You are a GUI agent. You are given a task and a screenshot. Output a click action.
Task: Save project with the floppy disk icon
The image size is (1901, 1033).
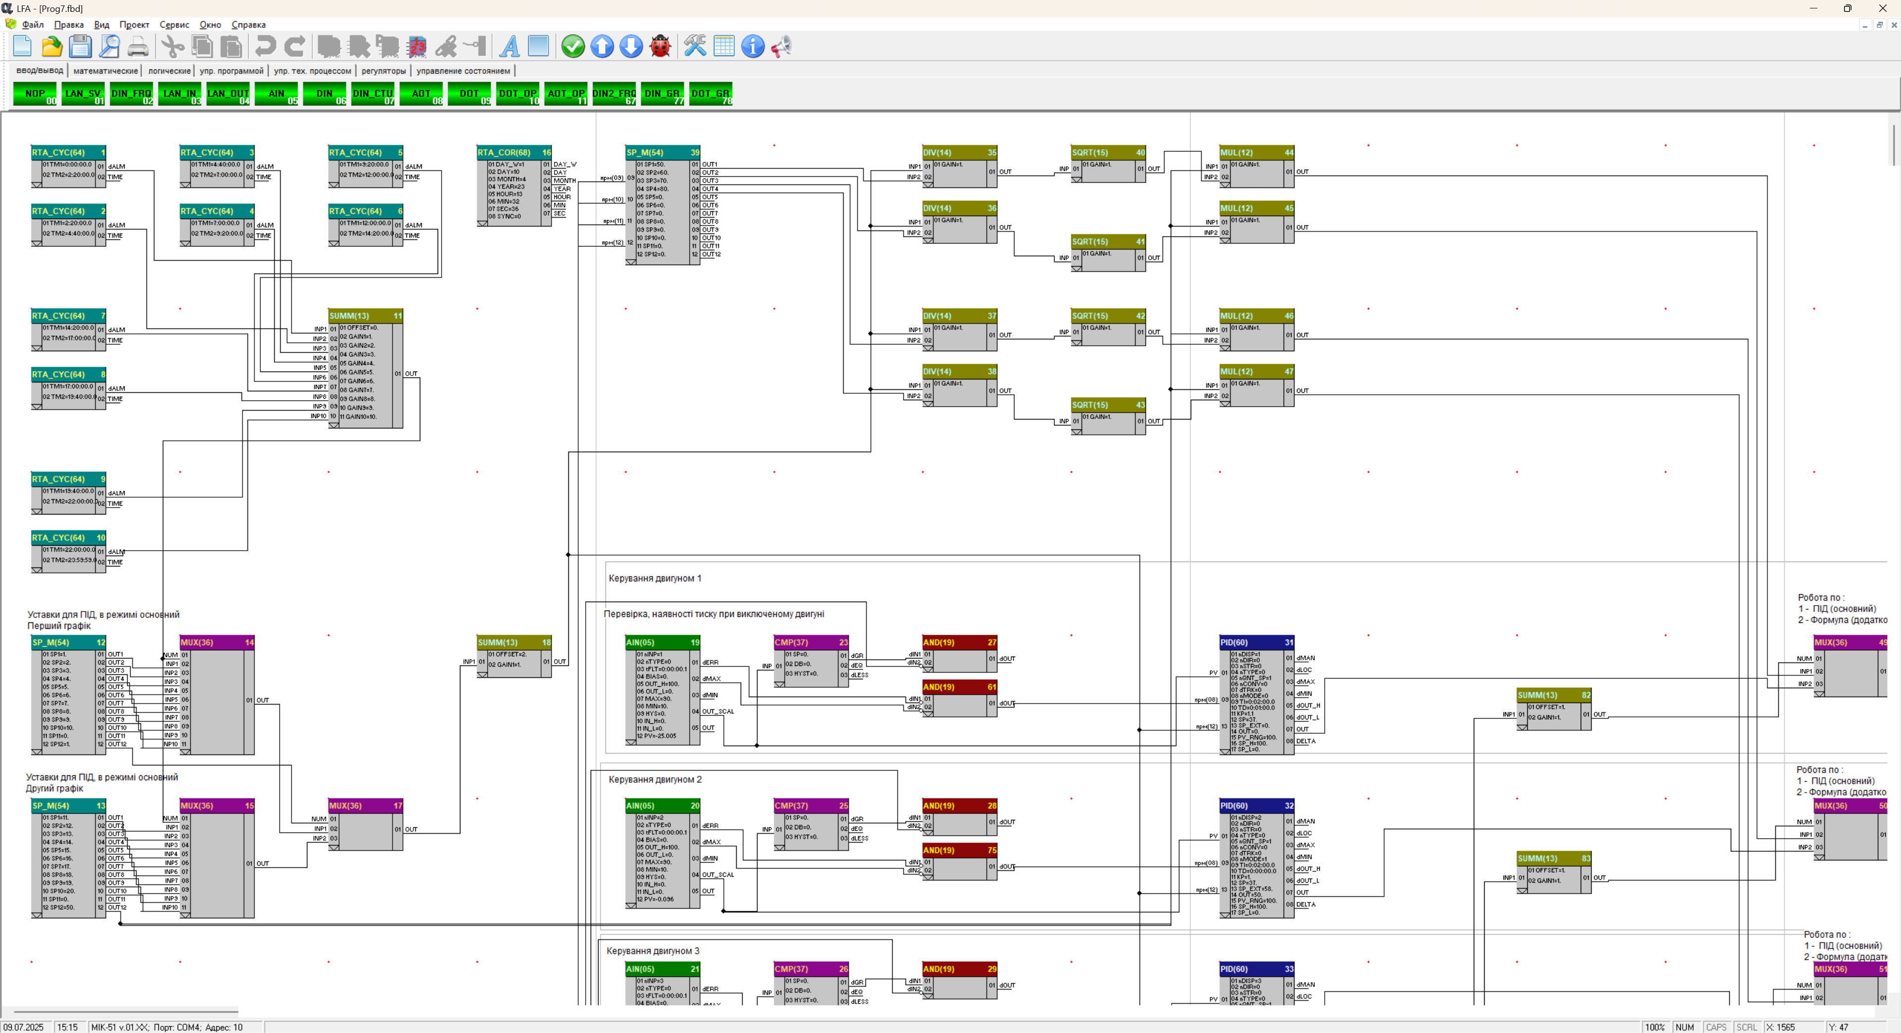[x=80, y=47]
